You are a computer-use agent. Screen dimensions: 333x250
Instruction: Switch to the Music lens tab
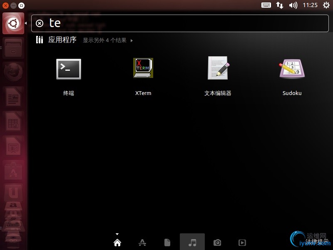tap(192, 242)
